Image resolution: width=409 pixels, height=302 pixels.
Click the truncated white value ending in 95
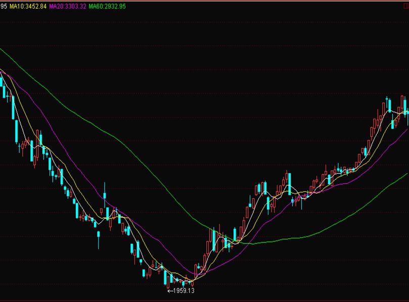tap(4, 7)
